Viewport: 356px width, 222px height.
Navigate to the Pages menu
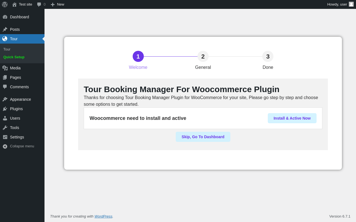click(x=16, y=77)
